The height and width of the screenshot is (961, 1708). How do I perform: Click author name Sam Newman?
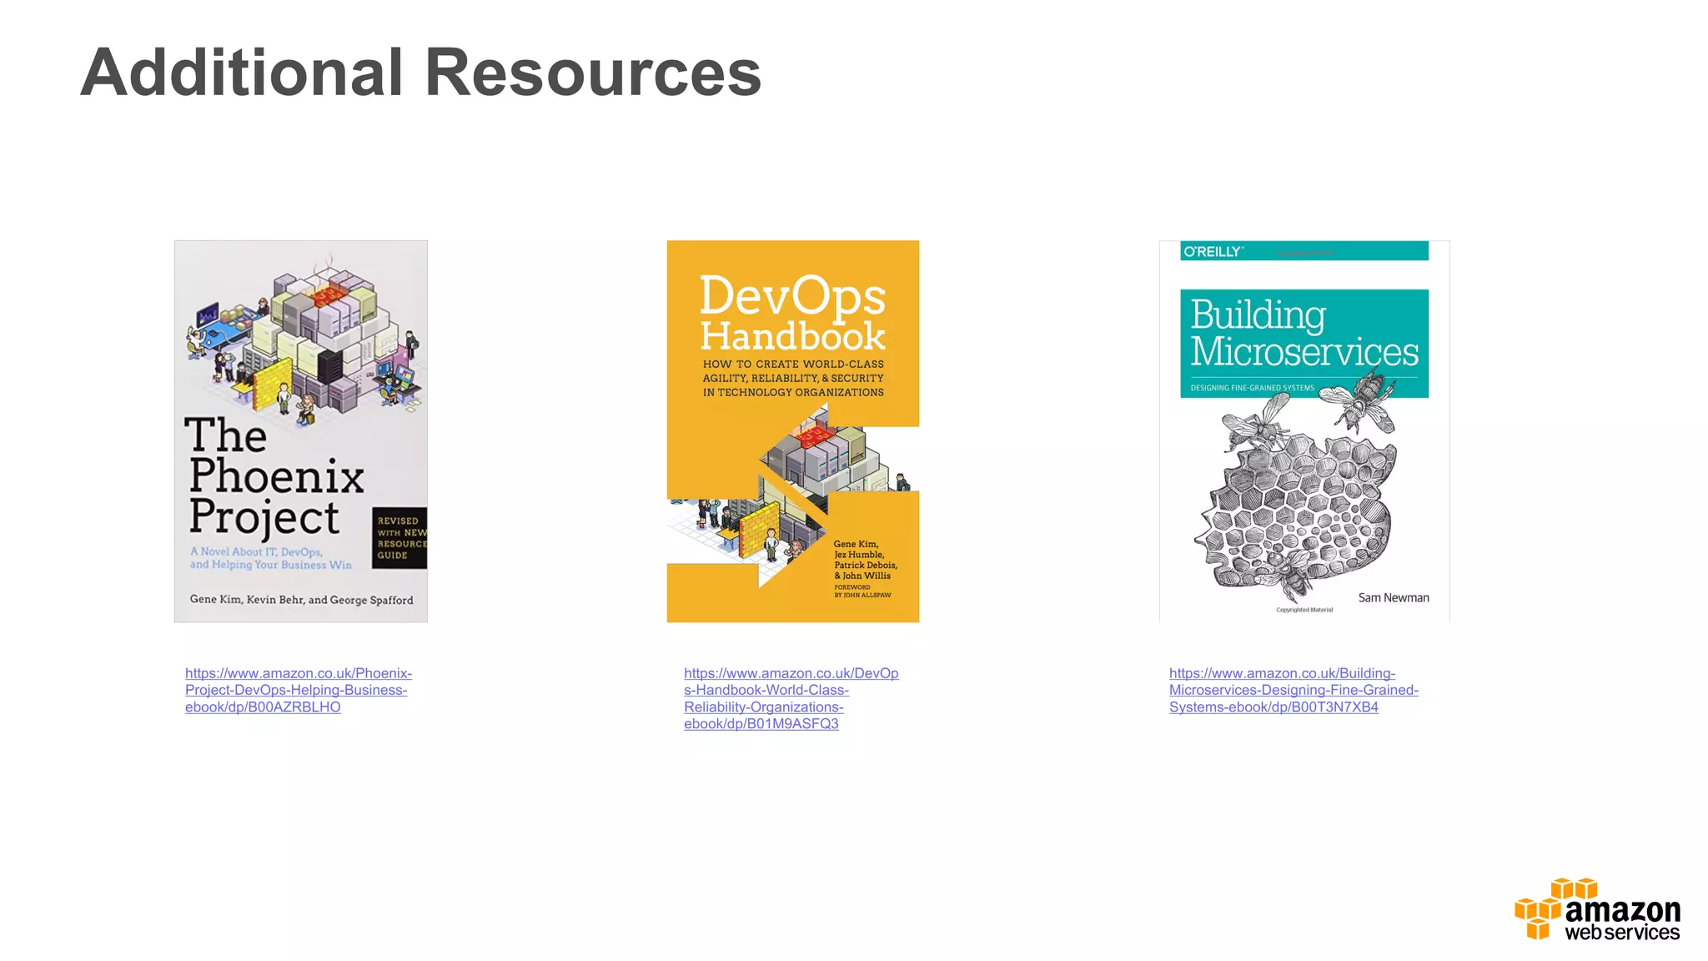coord(1394,597)
